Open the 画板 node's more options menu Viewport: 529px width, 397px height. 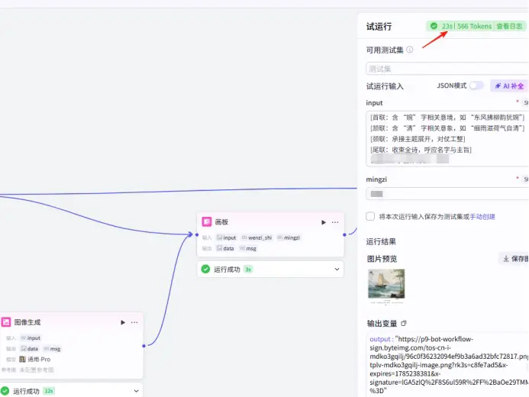point(335,222)
